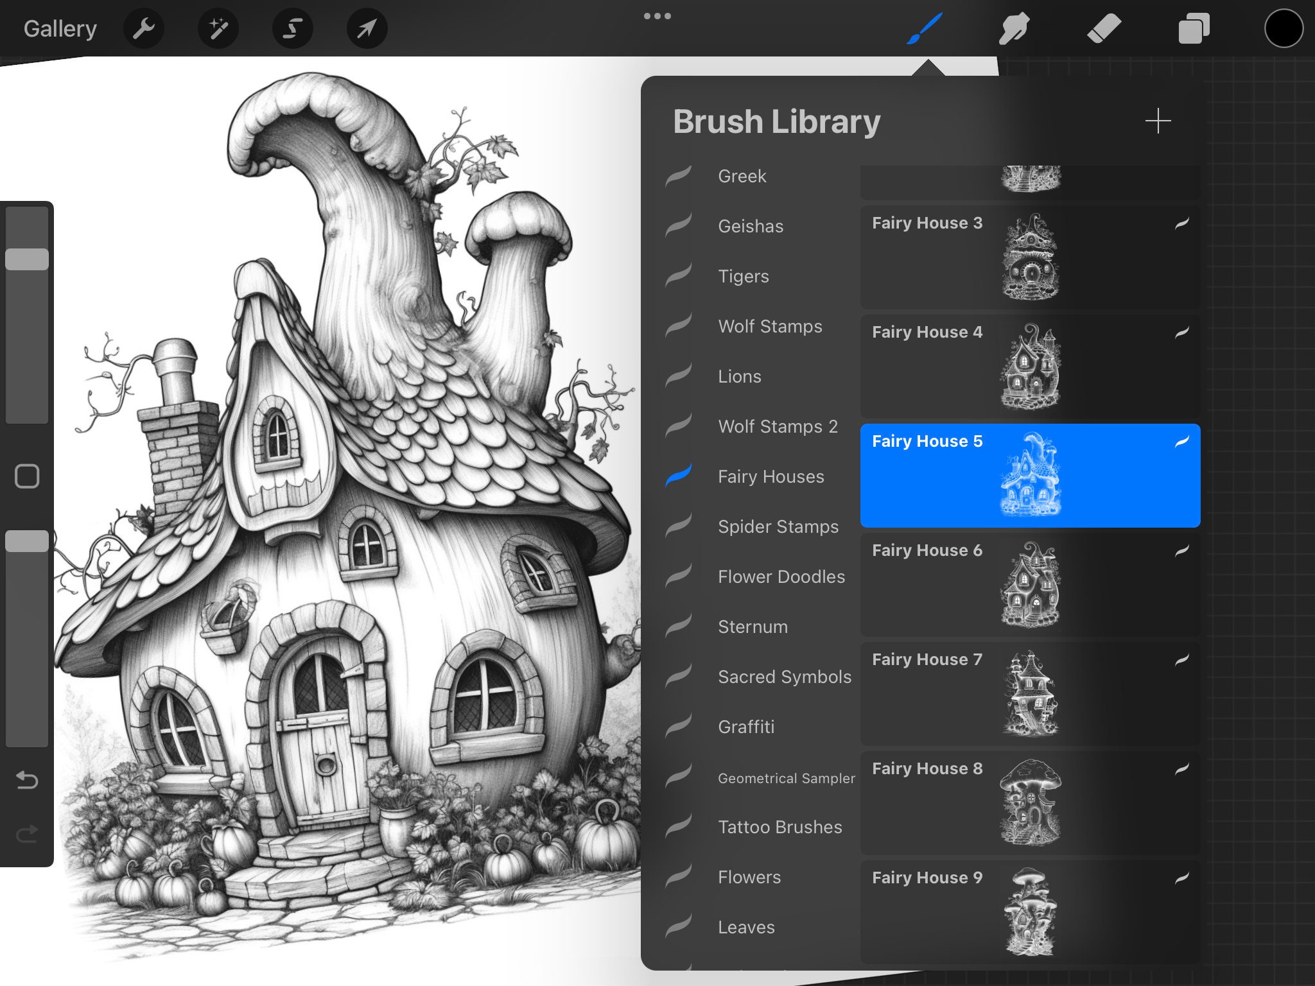Choose the Fairy House 6 brush
Viewport: 1315px width, 986px height.
pos(1030,585)
